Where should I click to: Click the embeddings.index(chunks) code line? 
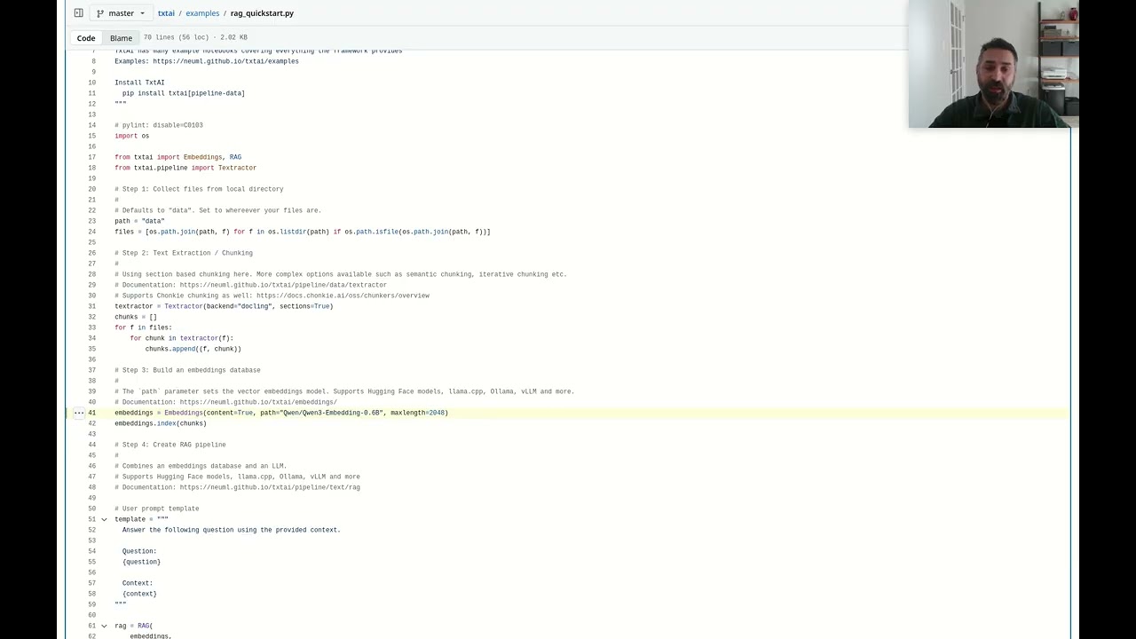pos(161,423)
